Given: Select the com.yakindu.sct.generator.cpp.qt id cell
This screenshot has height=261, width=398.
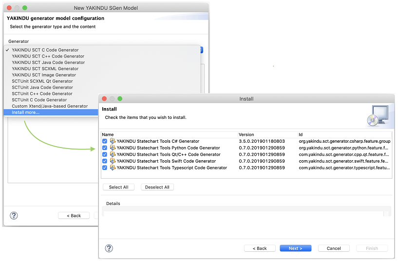Looking at the screenshot, I should pyautogui.click(x=343, y=154).
